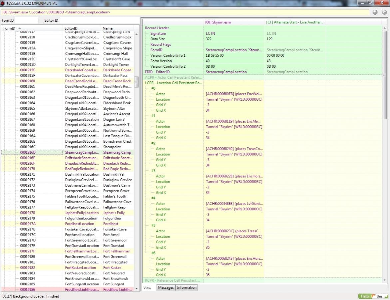This screenshot has height=300, width=390.
Task: Collapse the #6 entry in LCPR
Action: 153,253
